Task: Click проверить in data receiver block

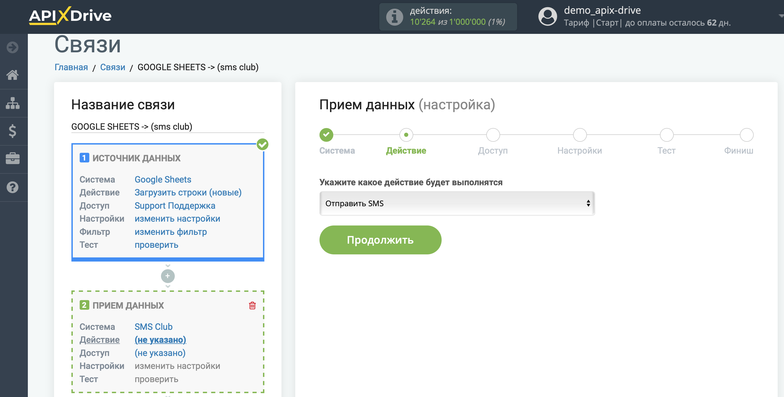Action: tap(156, 379)
